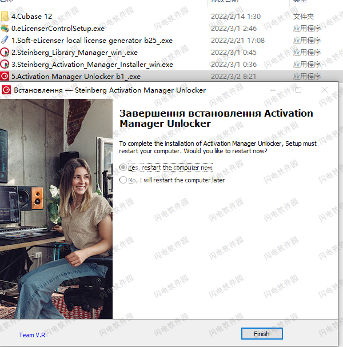Click the Steinberg Library Manager file icon

(5, 53)
